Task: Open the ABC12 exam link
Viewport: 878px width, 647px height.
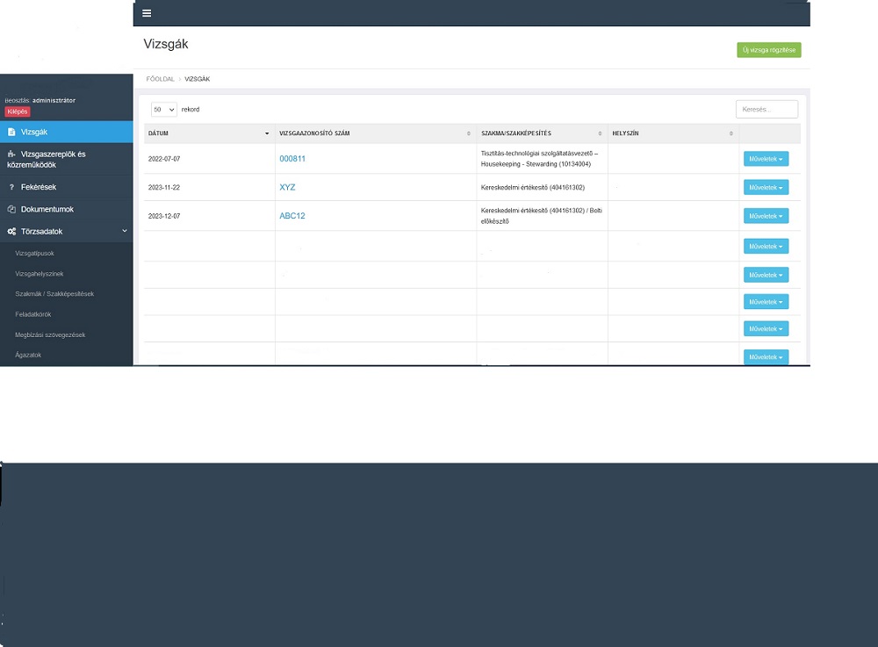Action: [292, 216]
